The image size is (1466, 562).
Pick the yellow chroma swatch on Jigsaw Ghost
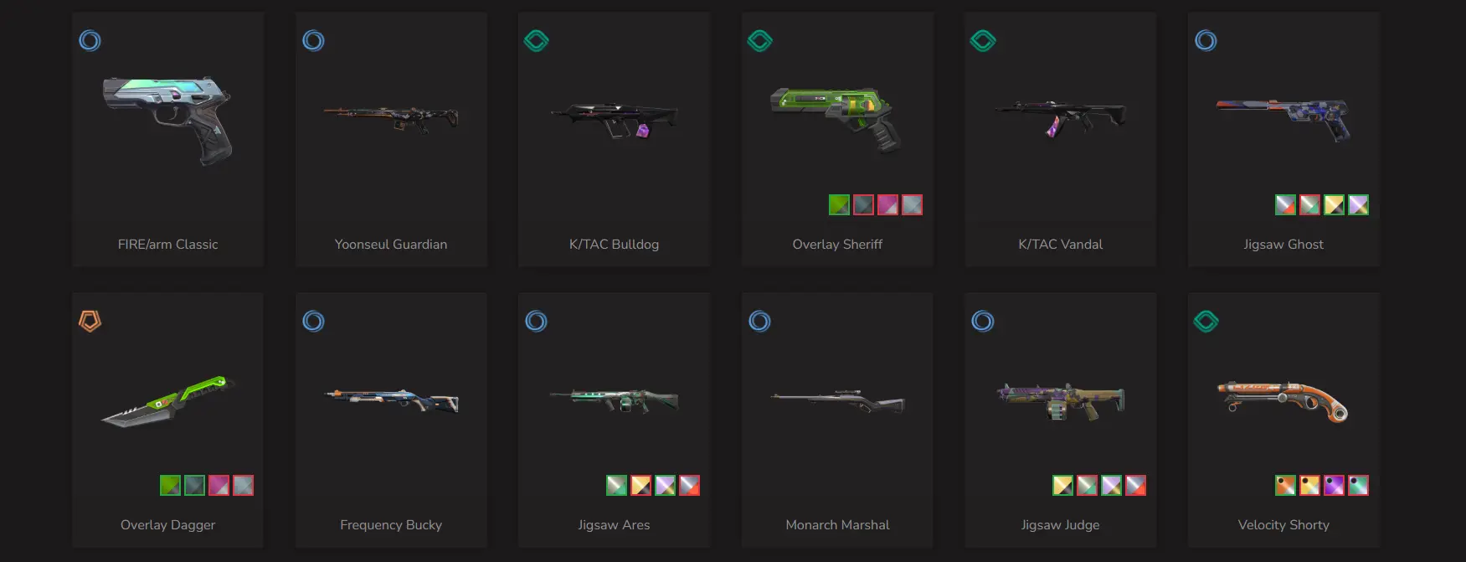click(1334, 204)
